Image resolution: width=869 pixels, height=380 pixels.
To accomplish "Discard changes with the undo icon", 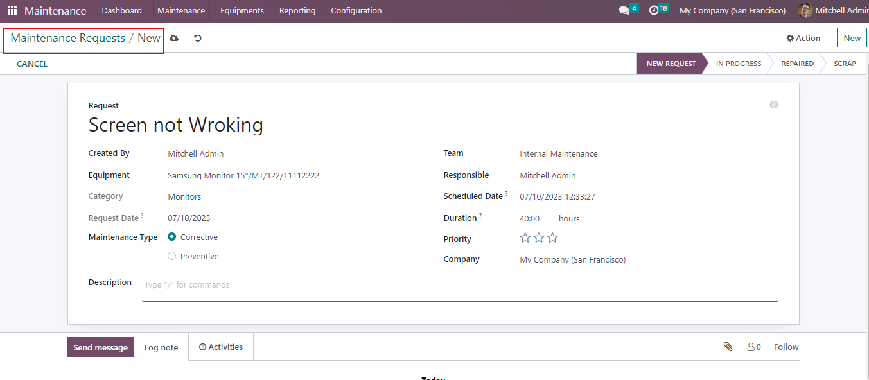I will (x=198, y=39).
